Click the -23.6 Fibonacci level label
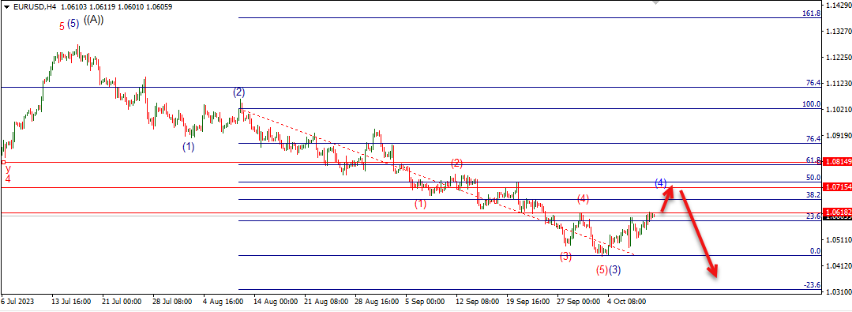Image resolution: width=852 pixels, height=312 pixels. [813, 285]
